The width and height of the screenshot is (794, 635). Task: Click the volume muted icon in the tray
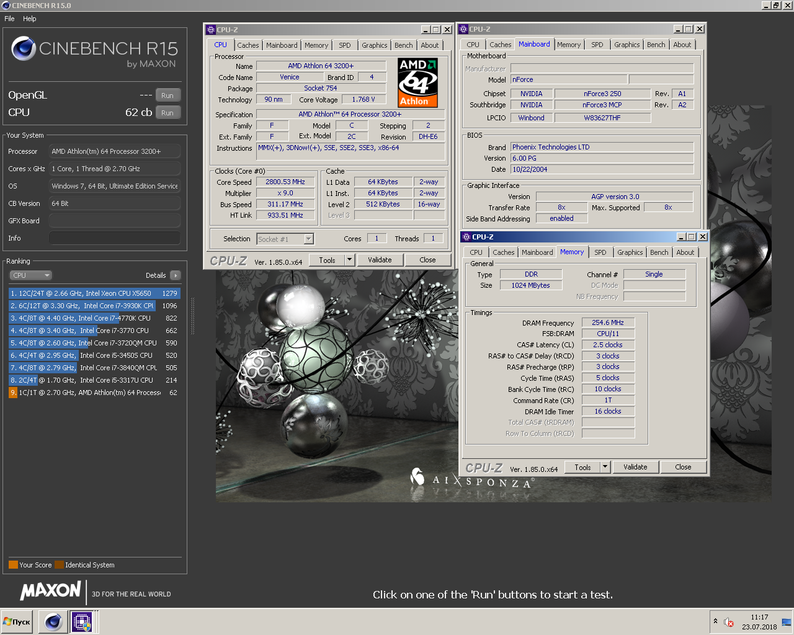[x=729, y=622]
